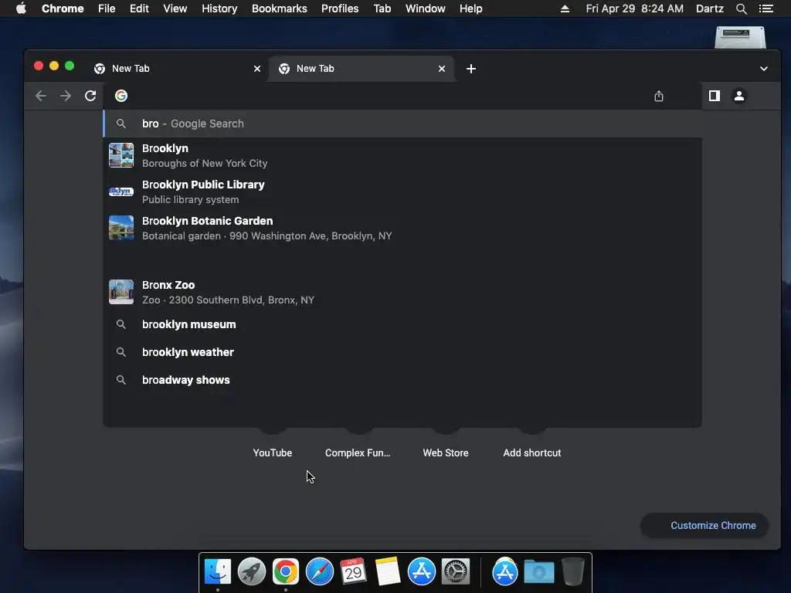Image resolution: width=791 pixels, height=593 pixels.
Task: Open the Window menu
Action: click(426, 8)
